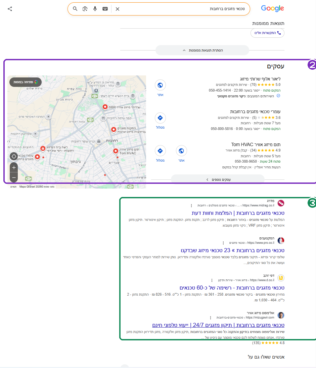The height and width of the screenshot is (368, 316).
Task: Click the map my-location target icon
Action: point(14,156)
